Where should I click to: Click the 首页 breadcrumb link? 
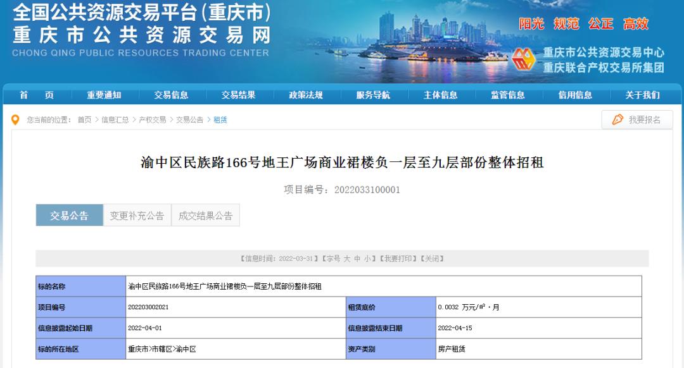click(85, 120)
